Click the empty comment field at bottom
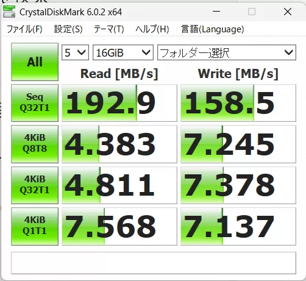The width and height of the screenshot is (306, 281). click(x=154, y=263)
